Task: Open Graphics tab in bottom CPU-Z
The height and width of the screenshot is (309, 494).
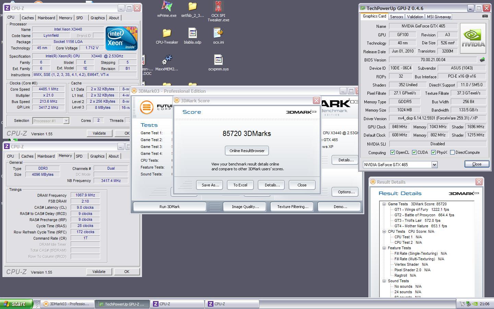Action: tap(97, 156)
